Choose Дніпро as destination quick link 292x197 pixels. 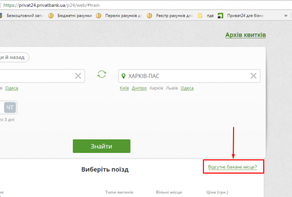coord(139,88)
